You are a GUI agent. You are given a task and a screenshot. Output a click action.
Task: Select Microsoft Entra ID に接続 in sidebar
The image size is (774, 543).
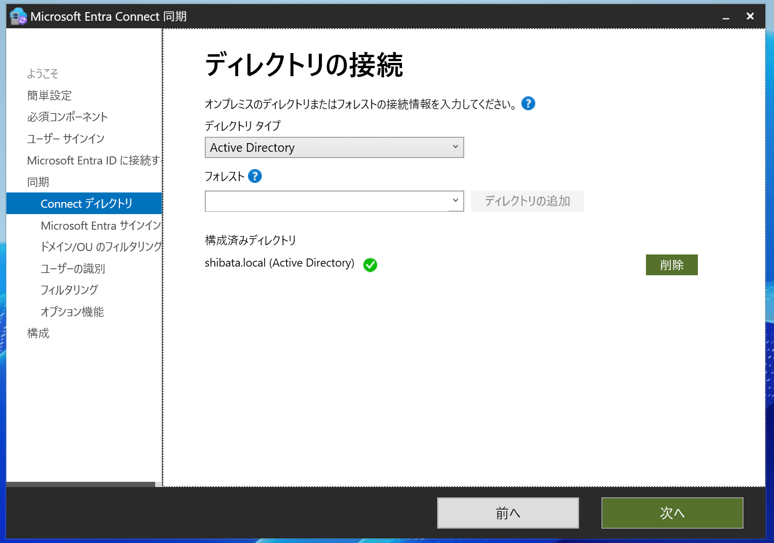point(93,160)
